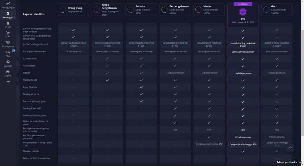Image resolution: width=304 pixels, height=166 pixels.
Task: Click 'Hadiah premium' in Pro column
Action: click(x=243, y=73)
